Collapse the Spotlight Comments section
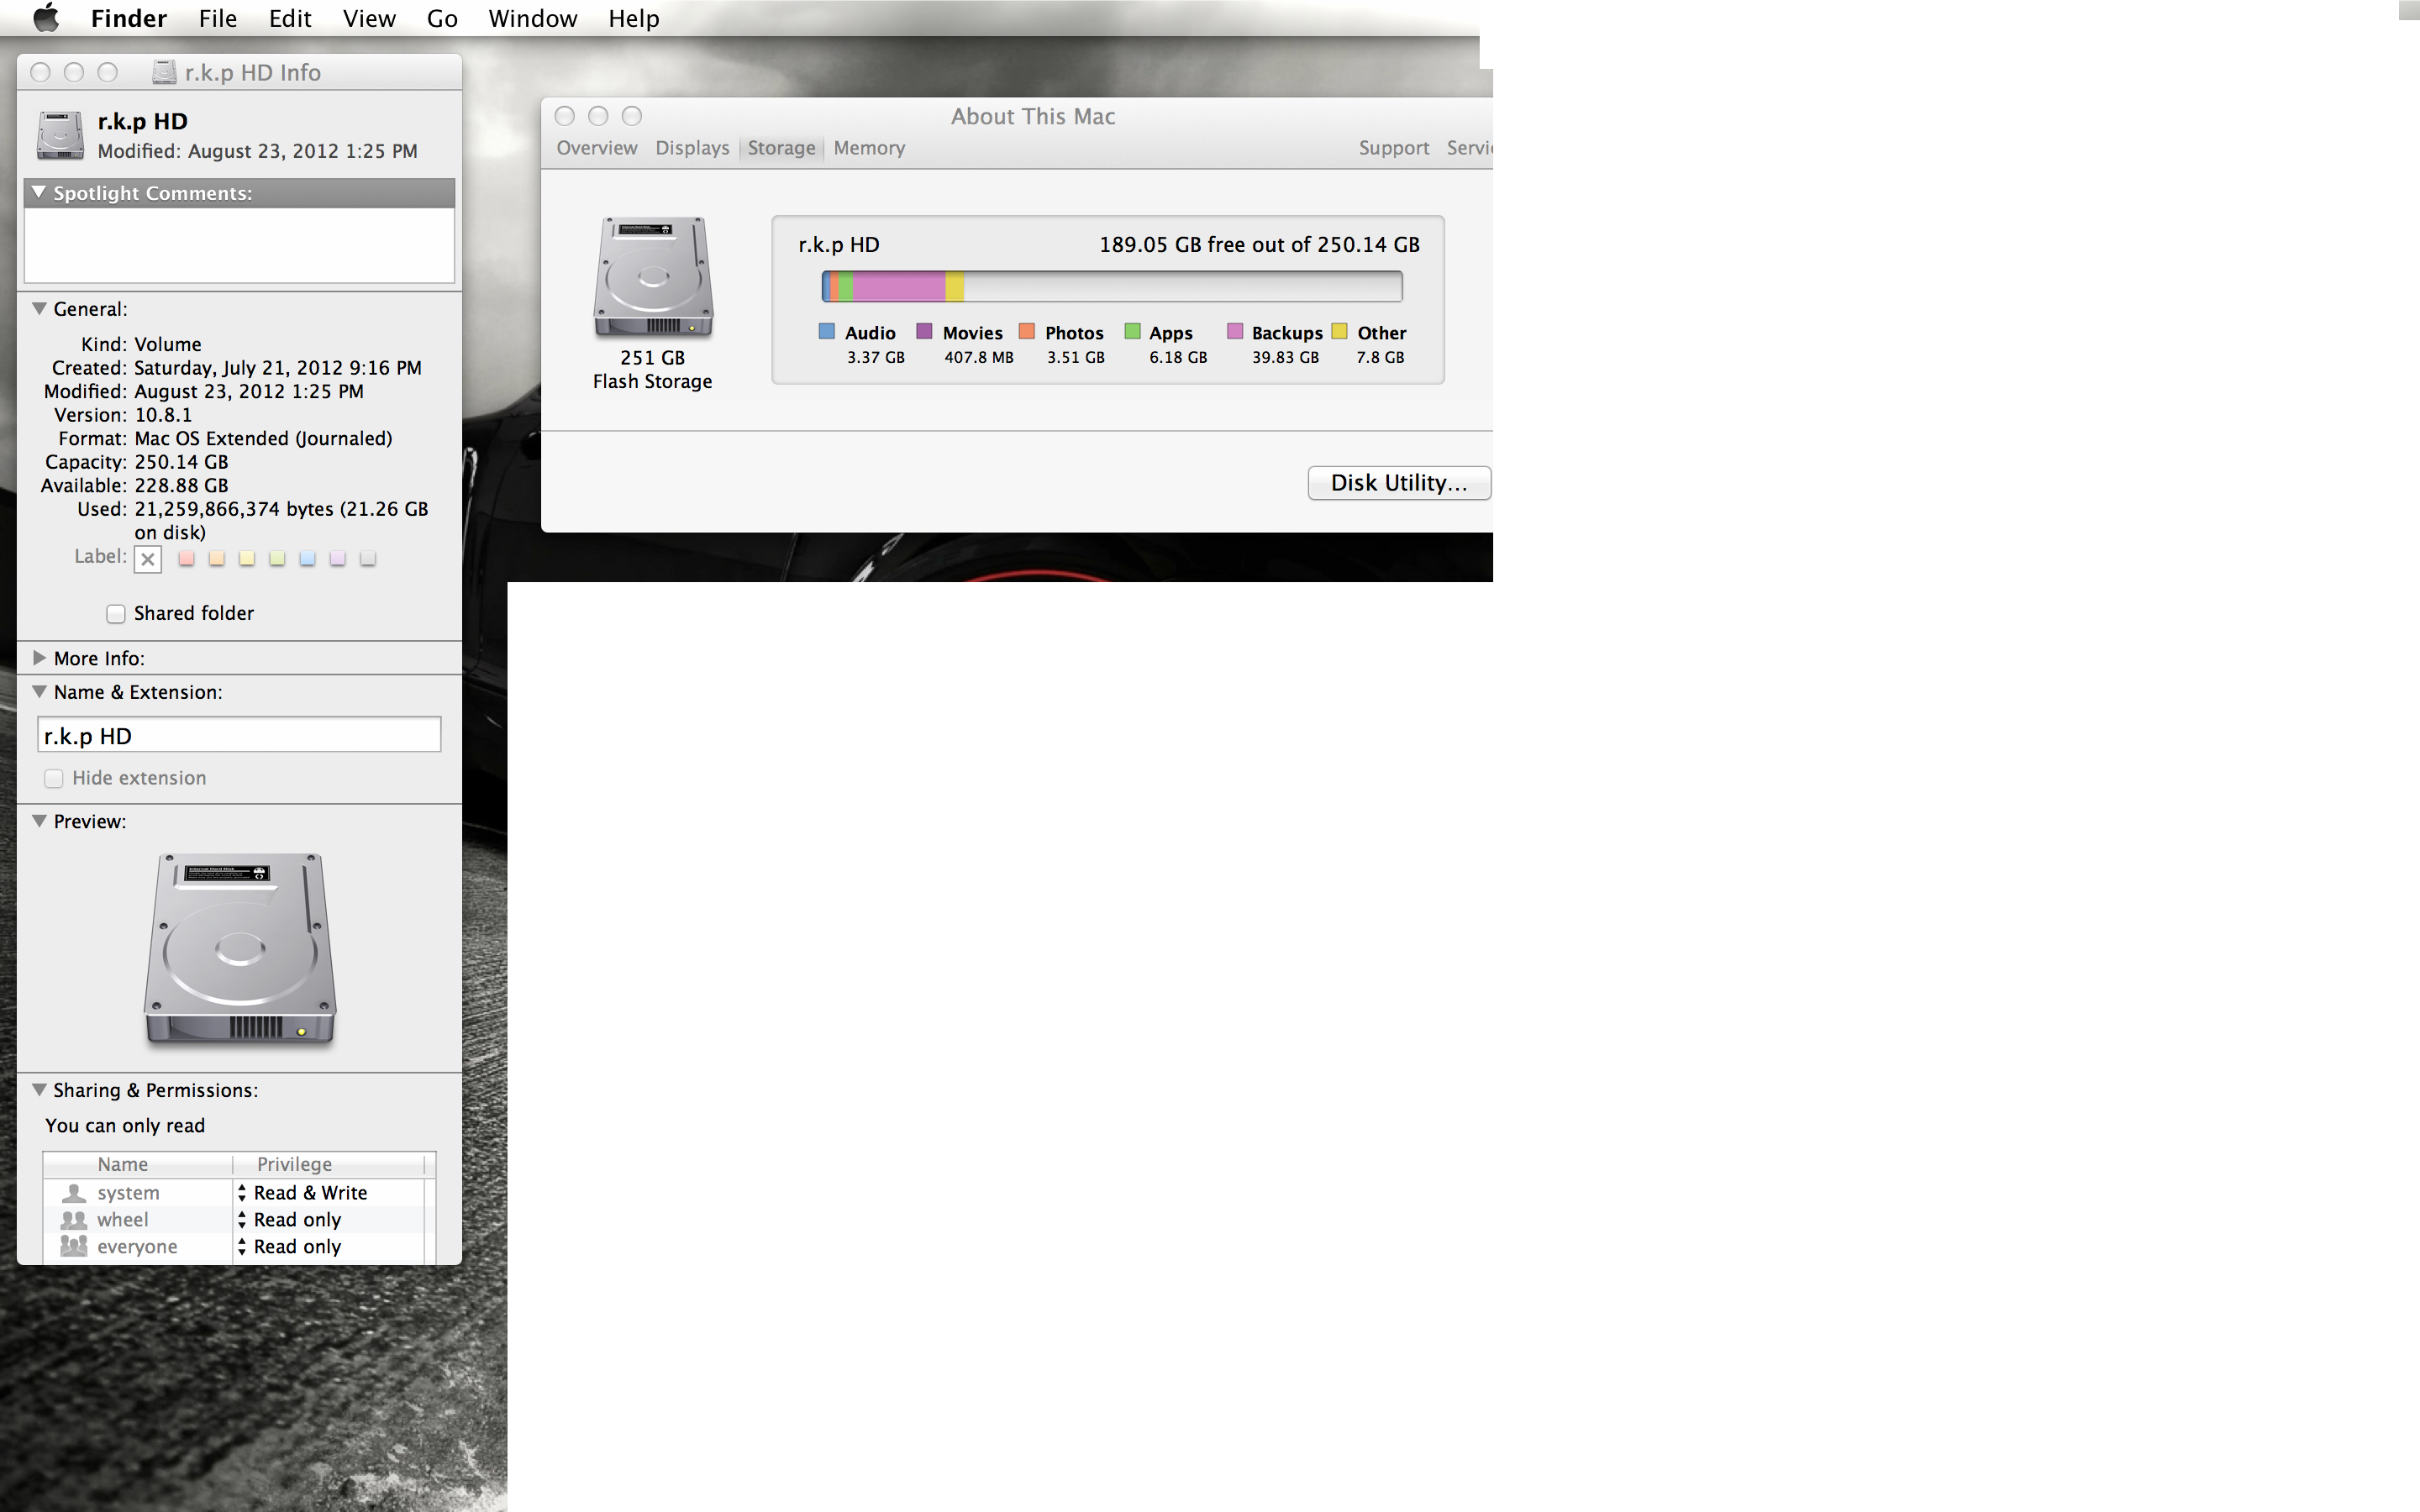 click(39, 192)
